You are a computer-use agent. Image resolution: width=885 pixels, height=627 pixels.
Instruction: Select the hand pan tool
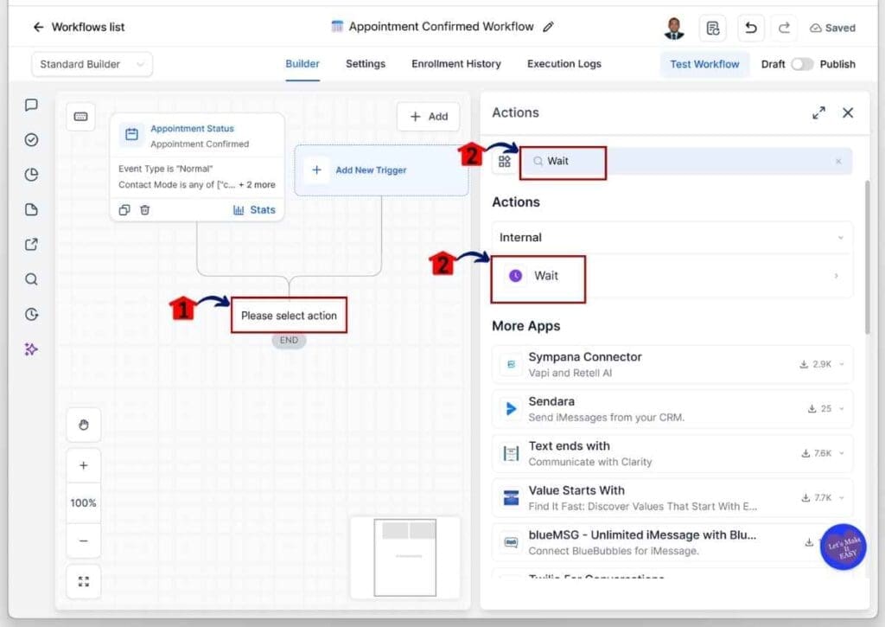coord(84,425)
